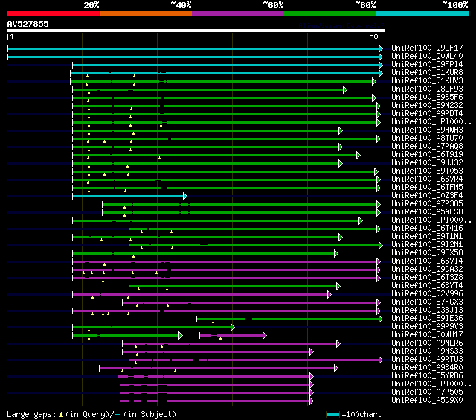Viewport: 476px width, 420px height.
Task: Click purple right segment of UniRef100_Q0WU17
Action: tap(231, 336)
